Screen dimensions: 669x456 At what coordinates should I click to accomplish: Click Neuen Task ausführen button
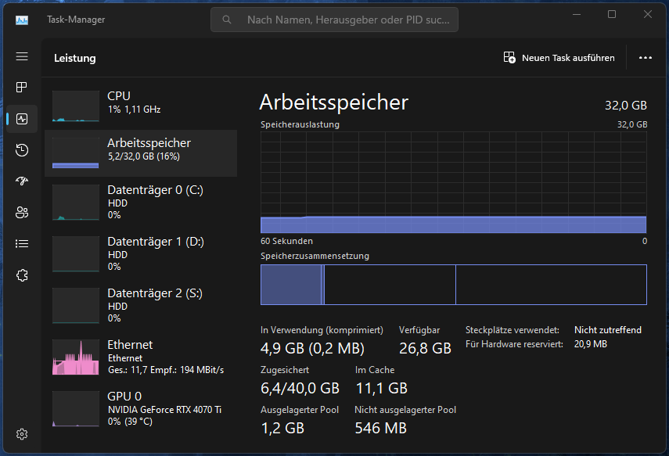coord(559,58)
